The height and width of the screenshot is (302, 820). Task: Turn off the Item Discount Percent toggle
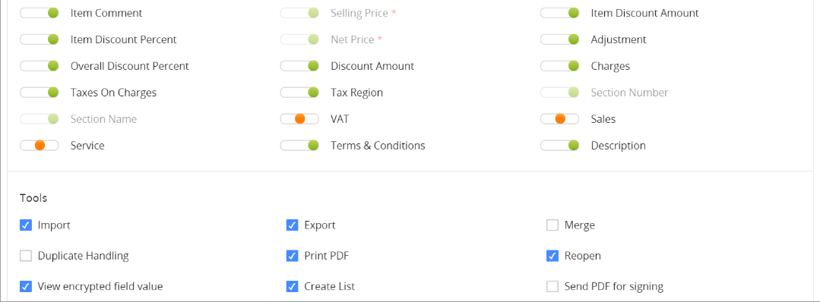point(40,39)
